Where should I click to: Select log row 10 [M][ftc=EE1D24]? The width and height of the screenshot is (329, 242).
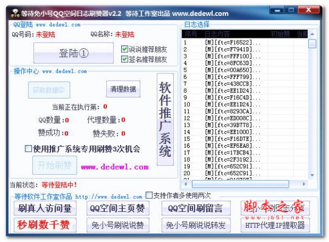(x=245, y=105)
